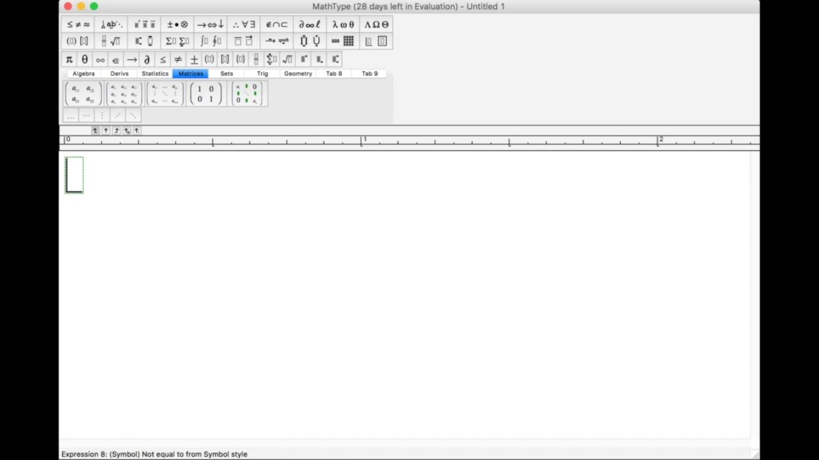Select the left-justified tab stop
This screenshot has width=819, height=460.
(x=95, y=130)
